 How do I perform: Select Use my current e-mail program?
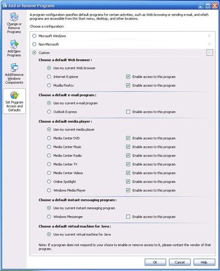pyautogui.click(x=49, y=103)
